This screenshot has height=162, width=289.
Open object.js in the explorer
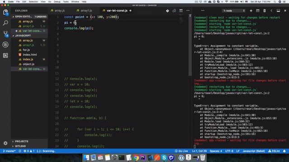pos(29,64)
